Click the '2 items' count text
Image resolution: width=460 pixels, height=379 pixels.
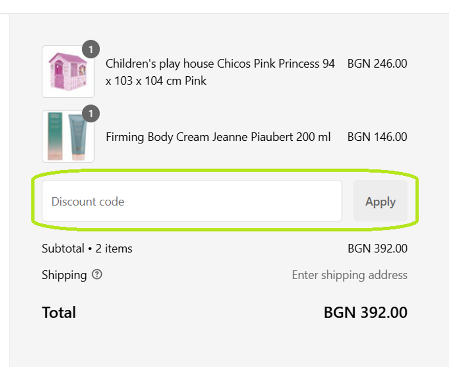pos(114,249)
